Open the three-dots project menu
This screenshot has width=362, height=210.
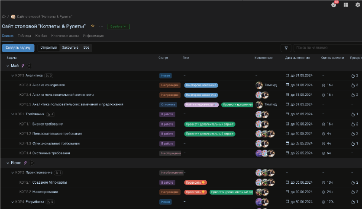pos(101,26)
